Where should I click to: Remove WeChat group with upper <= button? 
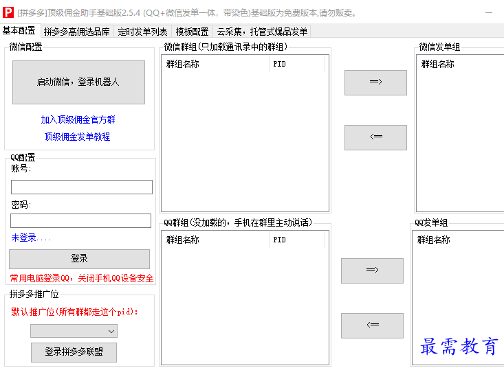click(x=375, y=137)
